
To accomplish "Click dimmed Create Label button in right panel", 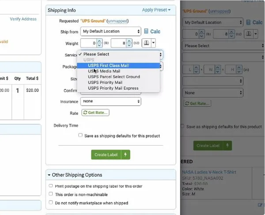I will (208, 146).
